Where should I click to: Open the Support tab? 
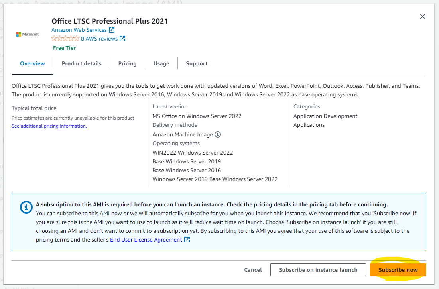click(196, 63)
